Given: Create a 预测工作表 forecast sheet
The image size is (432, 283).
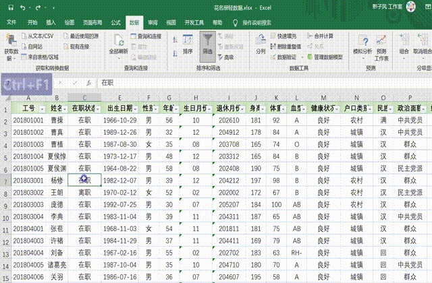Looking at the screenshot, I should [x=381, y=47].
